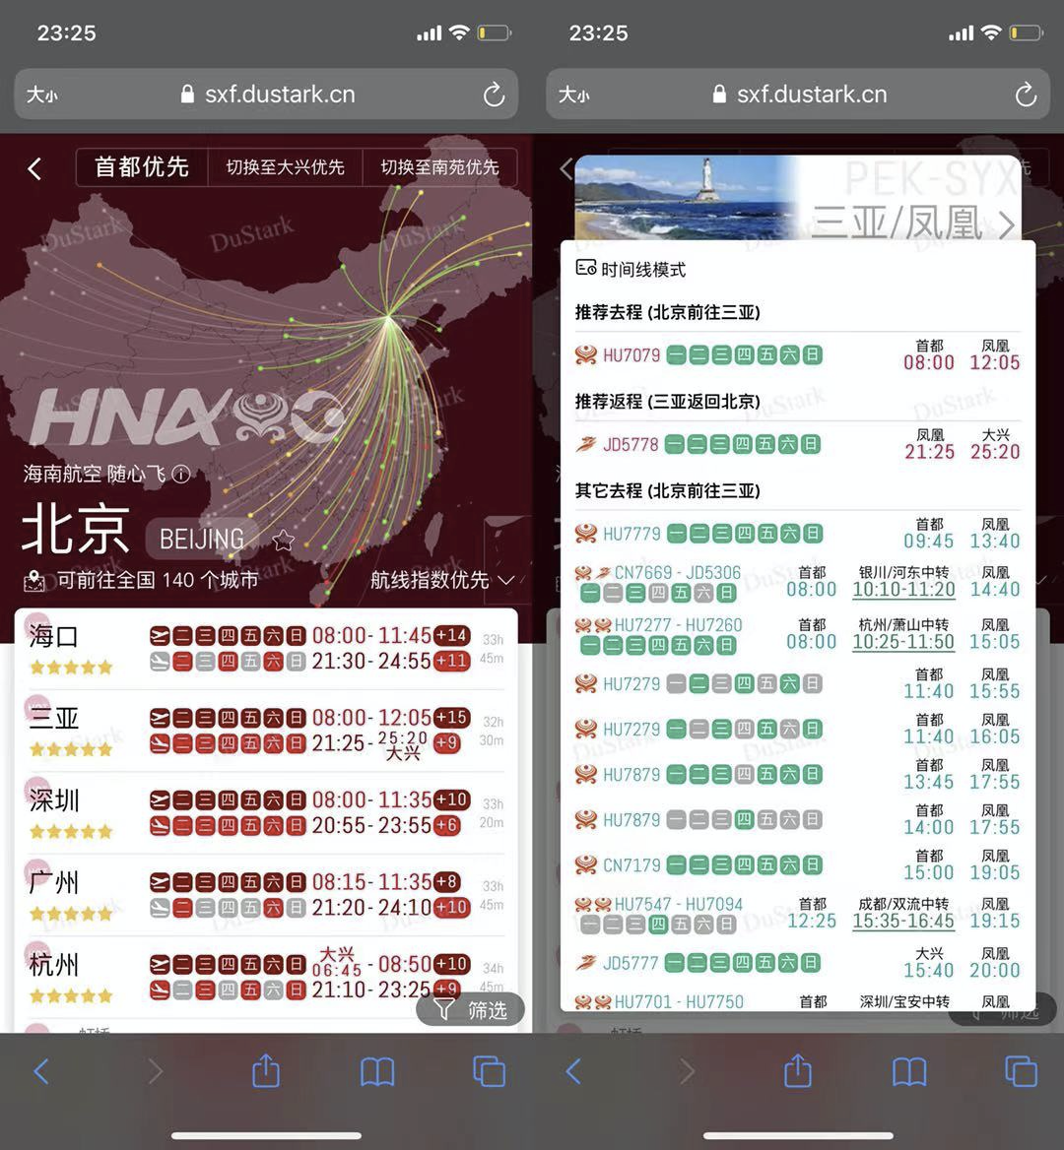Tap the back chevron behind Sanya popup
Image resolution: width=1064 pixels, height=1150 pixels.
565,168
